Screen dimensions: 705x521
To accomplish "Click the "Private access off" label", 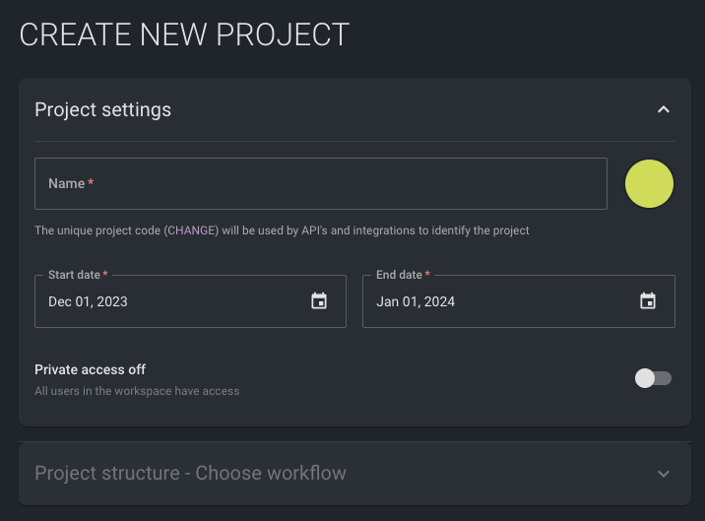I will click(x=90, y=369).
